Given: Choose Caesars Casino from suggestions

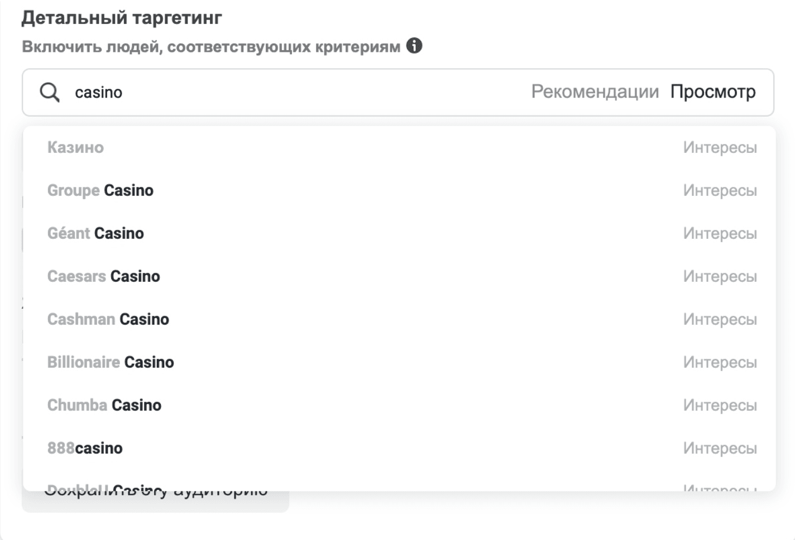Looking at the screenshot, I should [x=399, y=276].
